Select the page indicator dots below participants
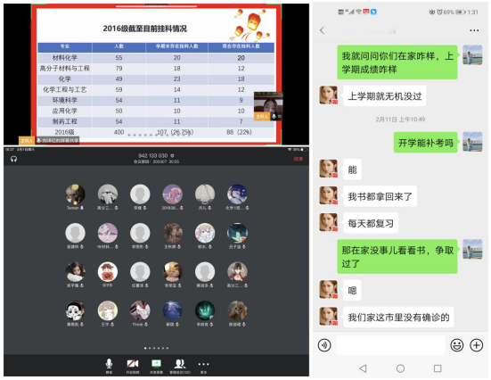The image size is (491, 380). pos(156,348)
